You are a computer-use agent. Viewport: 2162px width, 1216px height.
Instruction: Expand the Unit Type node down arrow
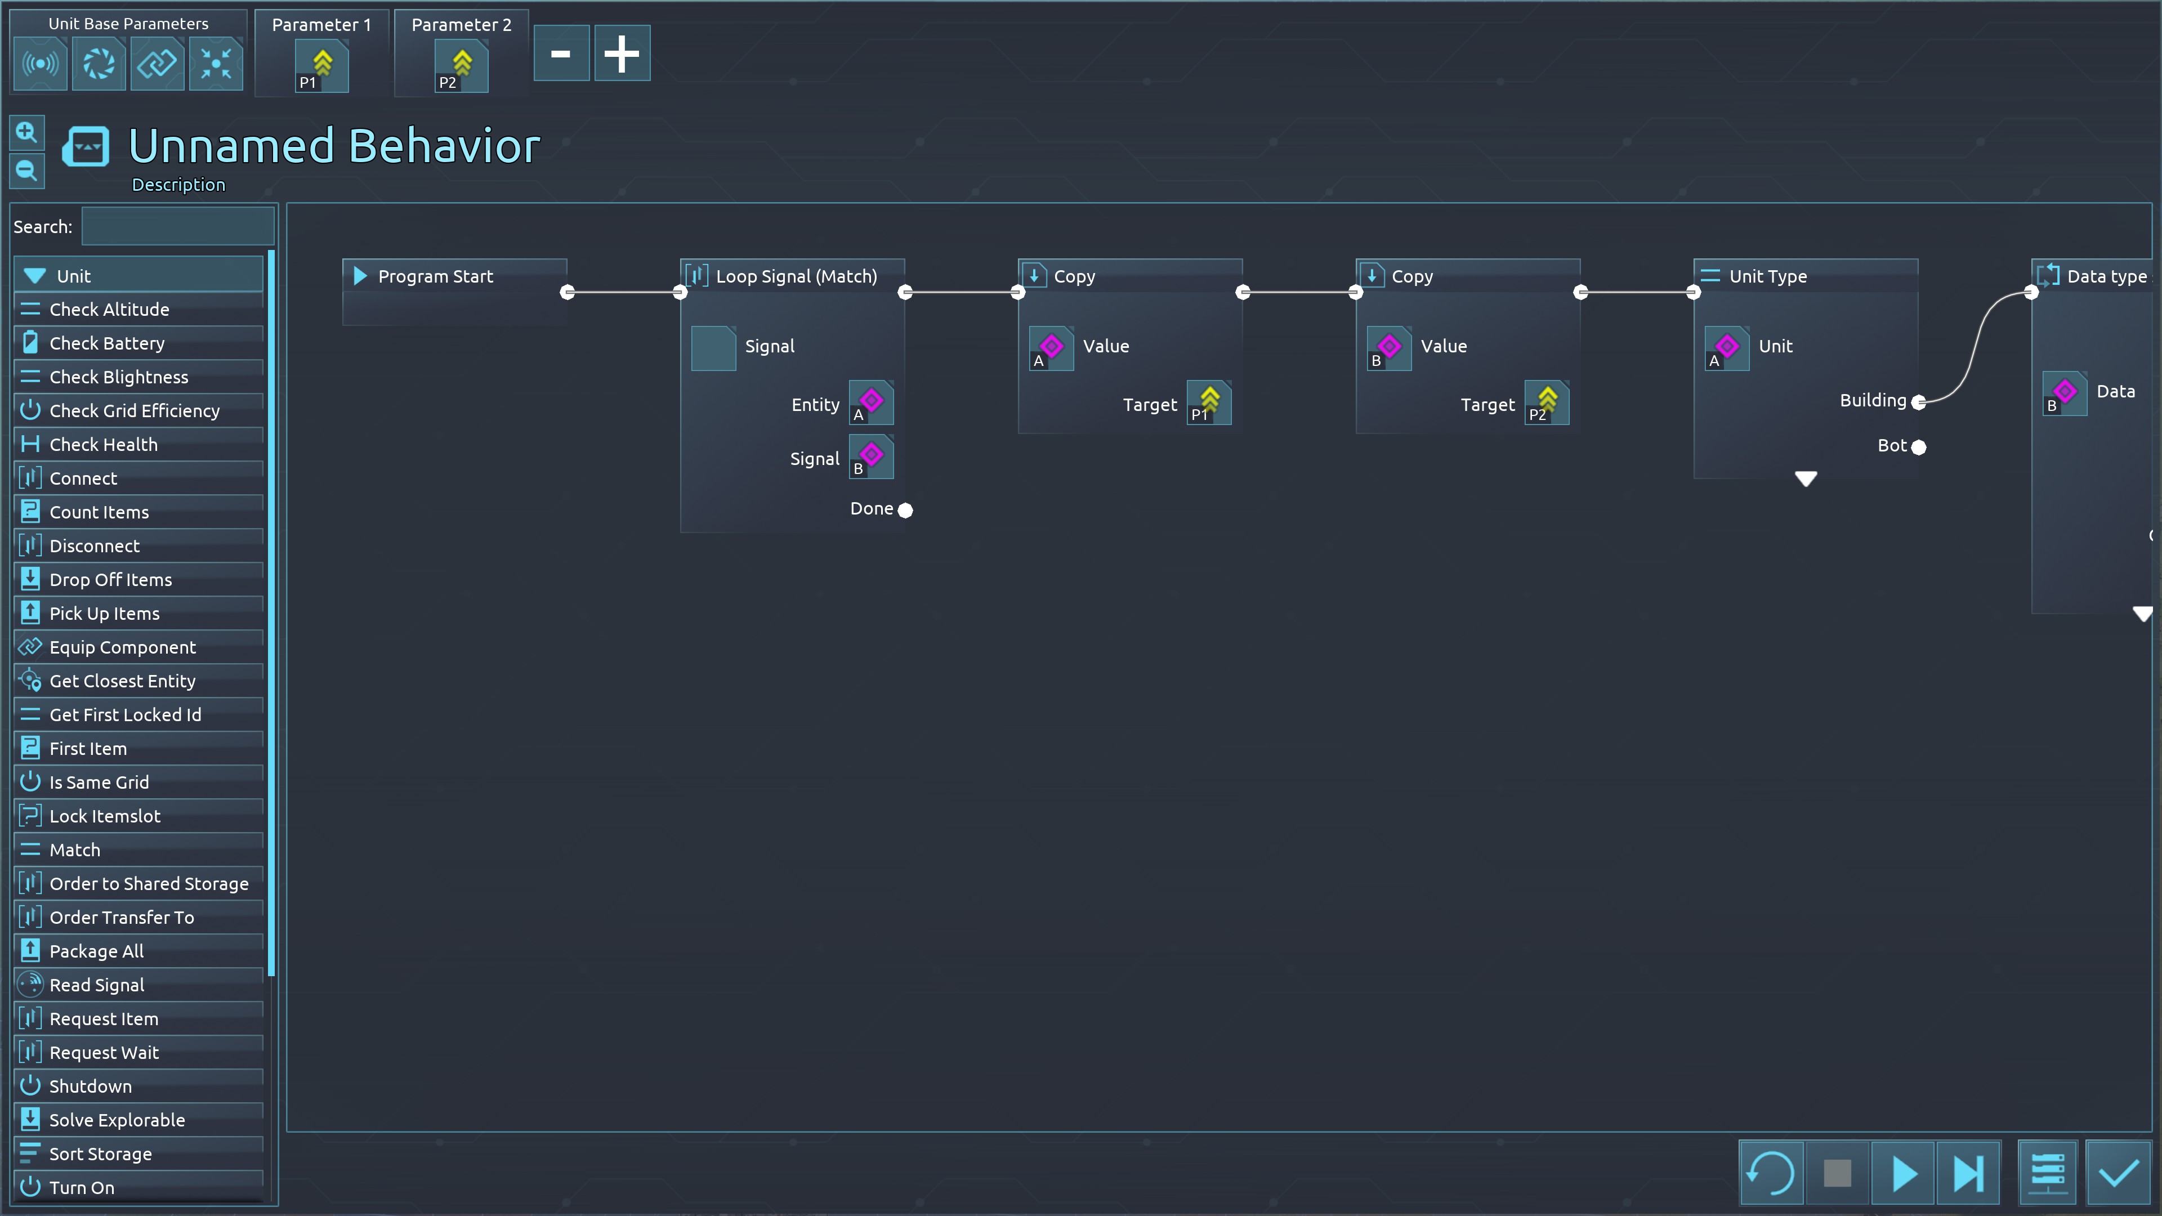pyautogui.click(x=1805, y=479)
